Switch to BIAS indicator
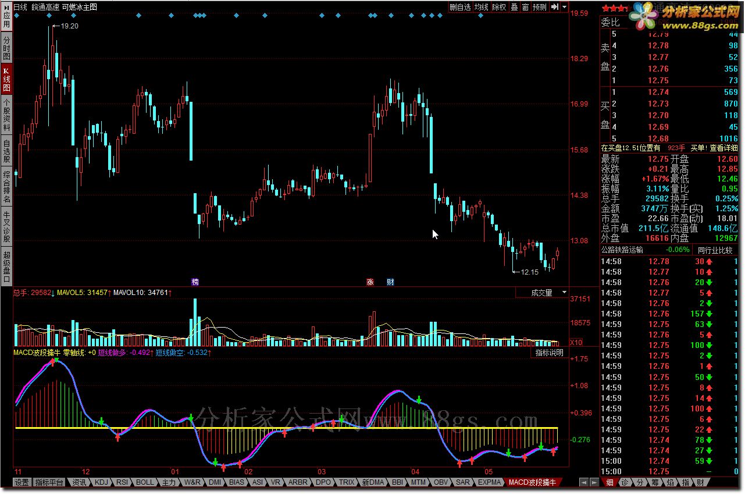 [x=237, y=482]
